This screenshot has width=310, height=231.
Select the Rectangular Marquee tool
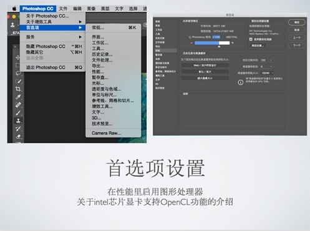(x=18, y=66)
